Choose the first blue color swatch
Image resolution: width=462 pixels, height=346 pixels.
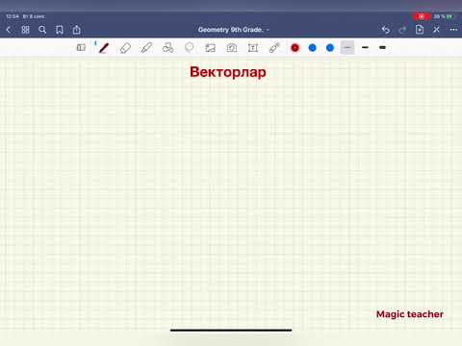[x=312, y=48]
